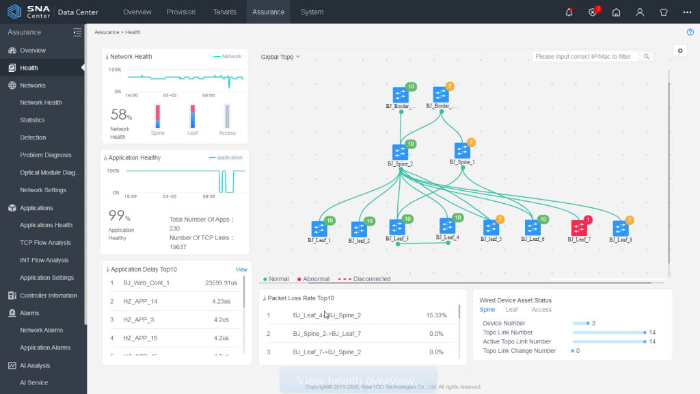Toggle the Network legend in Network Health chart
This screenshot has width=700, height=394.
[228, 57]
